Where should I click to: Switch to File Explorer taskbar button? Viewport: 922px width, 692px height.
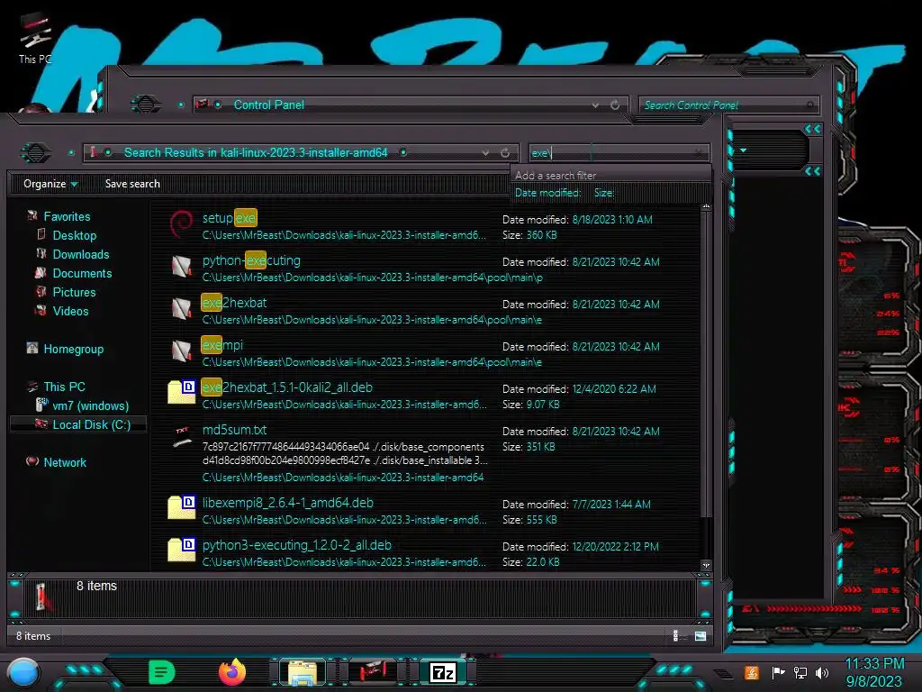click(x=303, y=672)
